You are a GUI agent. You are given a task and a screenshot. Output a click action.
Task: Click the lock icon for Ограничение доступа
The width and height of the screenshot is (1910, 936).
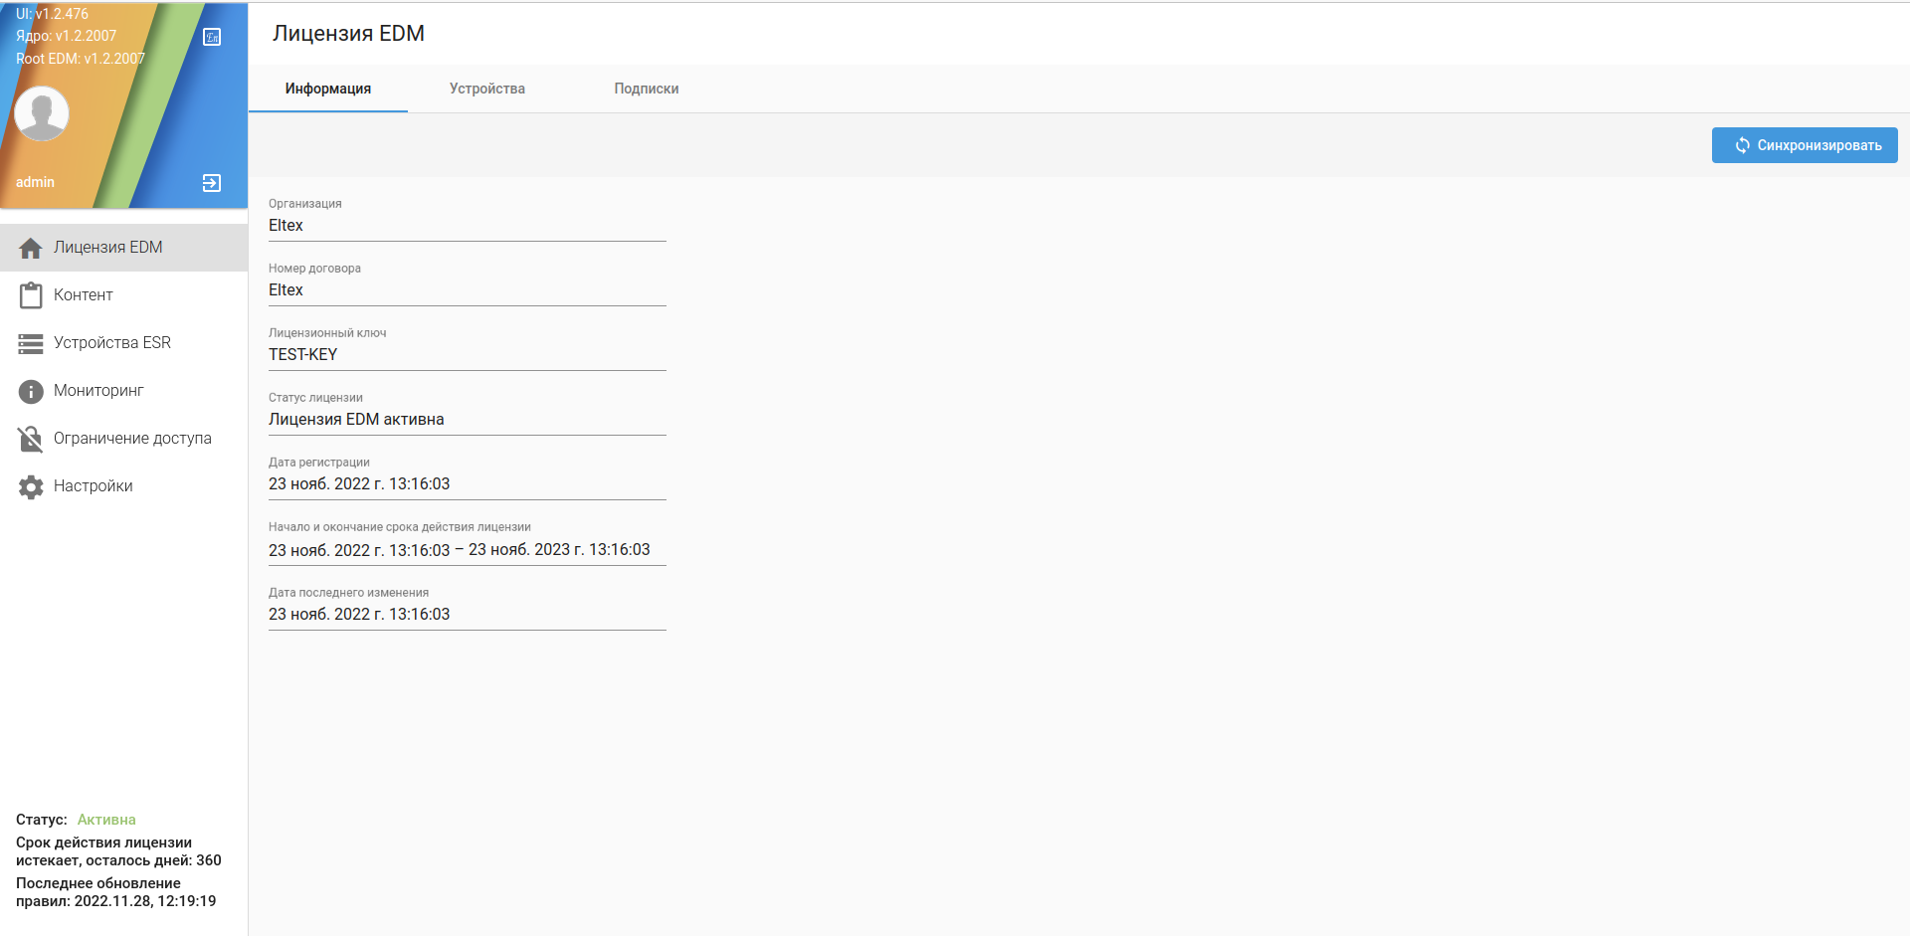click(x=31, y=439)
